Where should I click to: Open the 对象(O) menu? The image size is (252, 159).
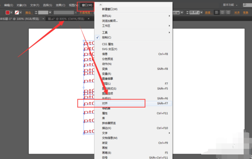(21, 5)
